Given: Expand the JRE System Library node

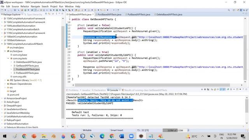Looking at the screenshot, I should (x=5, y=80).
